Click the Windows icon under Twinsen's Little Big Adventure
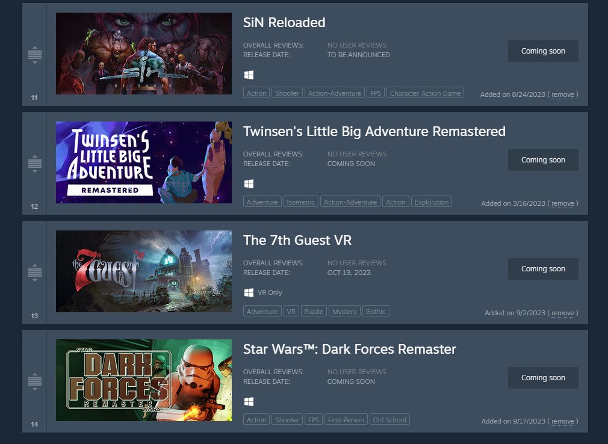608x444 pixels. [249, 183]
